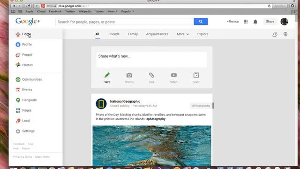Open the Twitter bookmark
This screenshot has width=300, height=169.
(x=70, y=11)
